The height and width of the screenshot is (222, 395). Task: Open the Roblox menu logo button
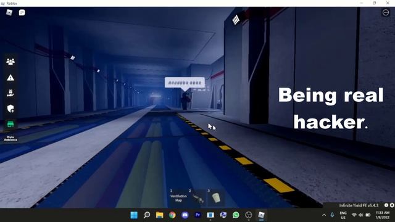pyautogui.click(x=9, y=12)
